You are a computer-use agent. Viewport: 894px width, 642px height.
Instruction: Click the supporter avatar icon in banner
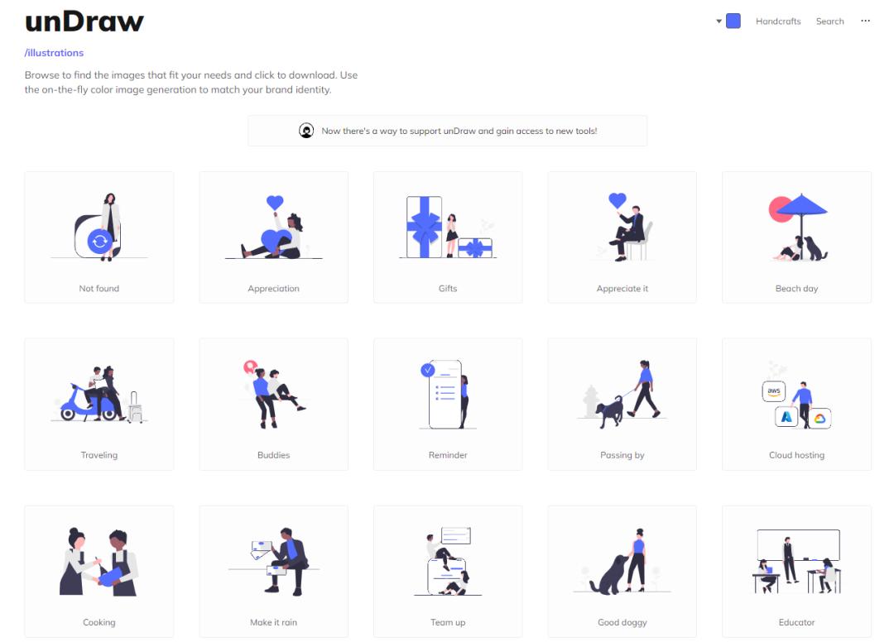[x=306, y=131]
